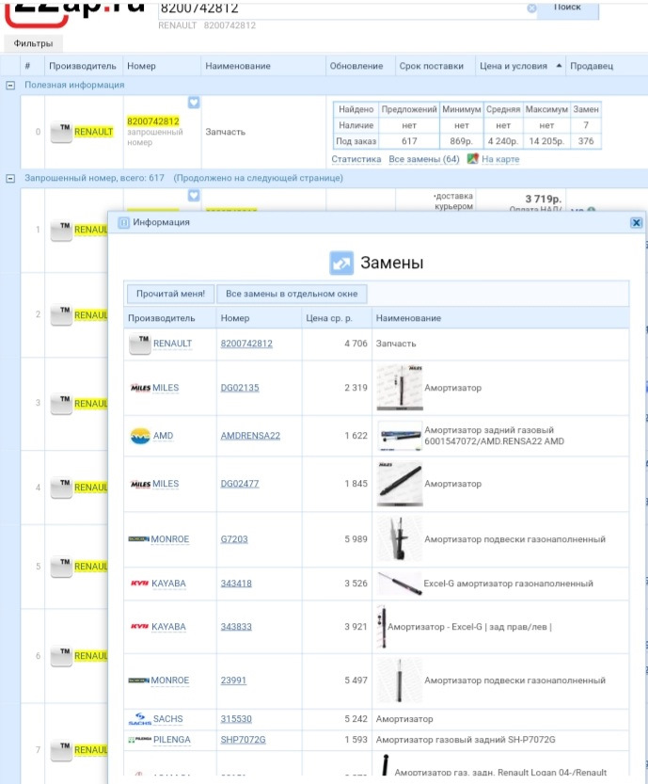
Task: Collapse the Полезная информация section
Action: coord(10,86)
